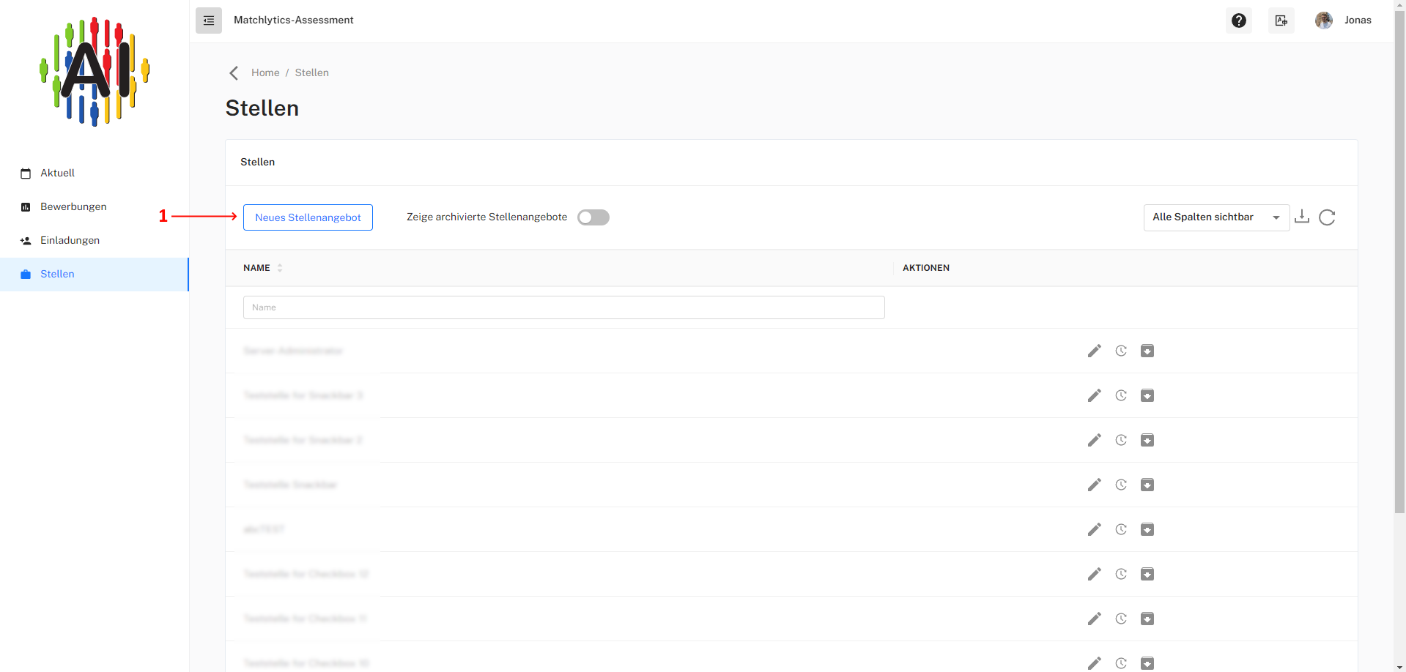The width and height of the screenshot is (1406, 672).
Task: Open history for Teststelle for Snackbar 2
Action: coord(1121,440)
